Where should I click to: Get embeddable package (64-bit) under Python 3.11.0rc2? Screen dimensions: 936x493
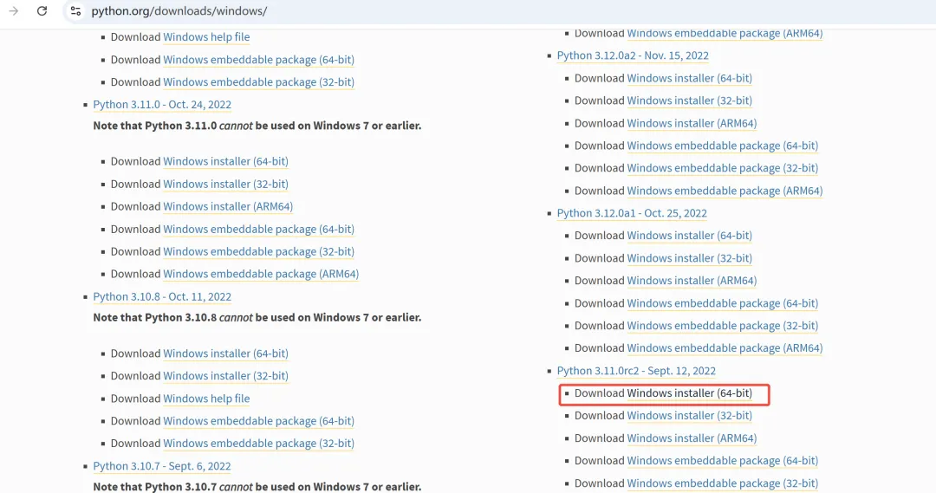pos(722,461)
